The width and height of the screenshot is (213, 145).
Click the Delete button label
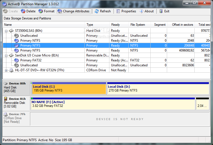click(31, 11)
